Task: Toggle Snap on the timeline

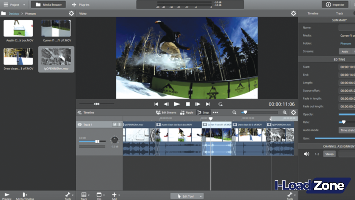Action: [204, 112]
